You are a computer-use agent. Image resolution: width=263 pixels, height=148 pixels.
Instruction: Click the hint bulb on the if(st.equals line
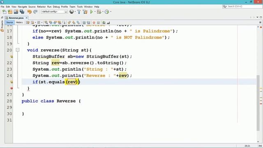12,82
